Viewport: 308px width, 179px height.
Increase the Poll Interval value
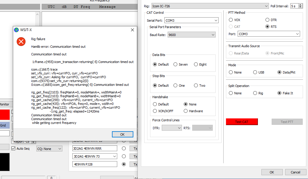coord(300,5)
